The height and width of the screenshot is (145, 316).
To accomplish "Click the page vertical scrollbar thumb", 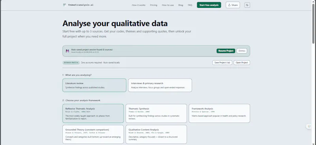I will coord(313,23).
